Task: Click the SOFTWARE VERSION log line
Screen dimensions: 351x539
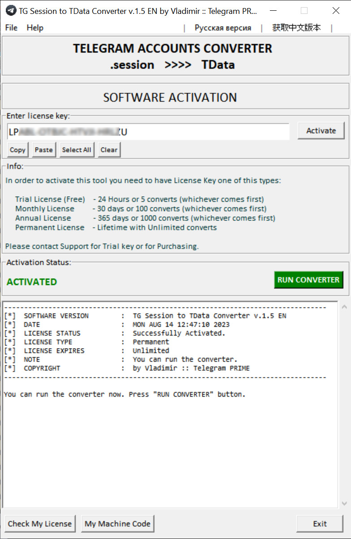Action: pyautogui.click(x=145, y=316)
